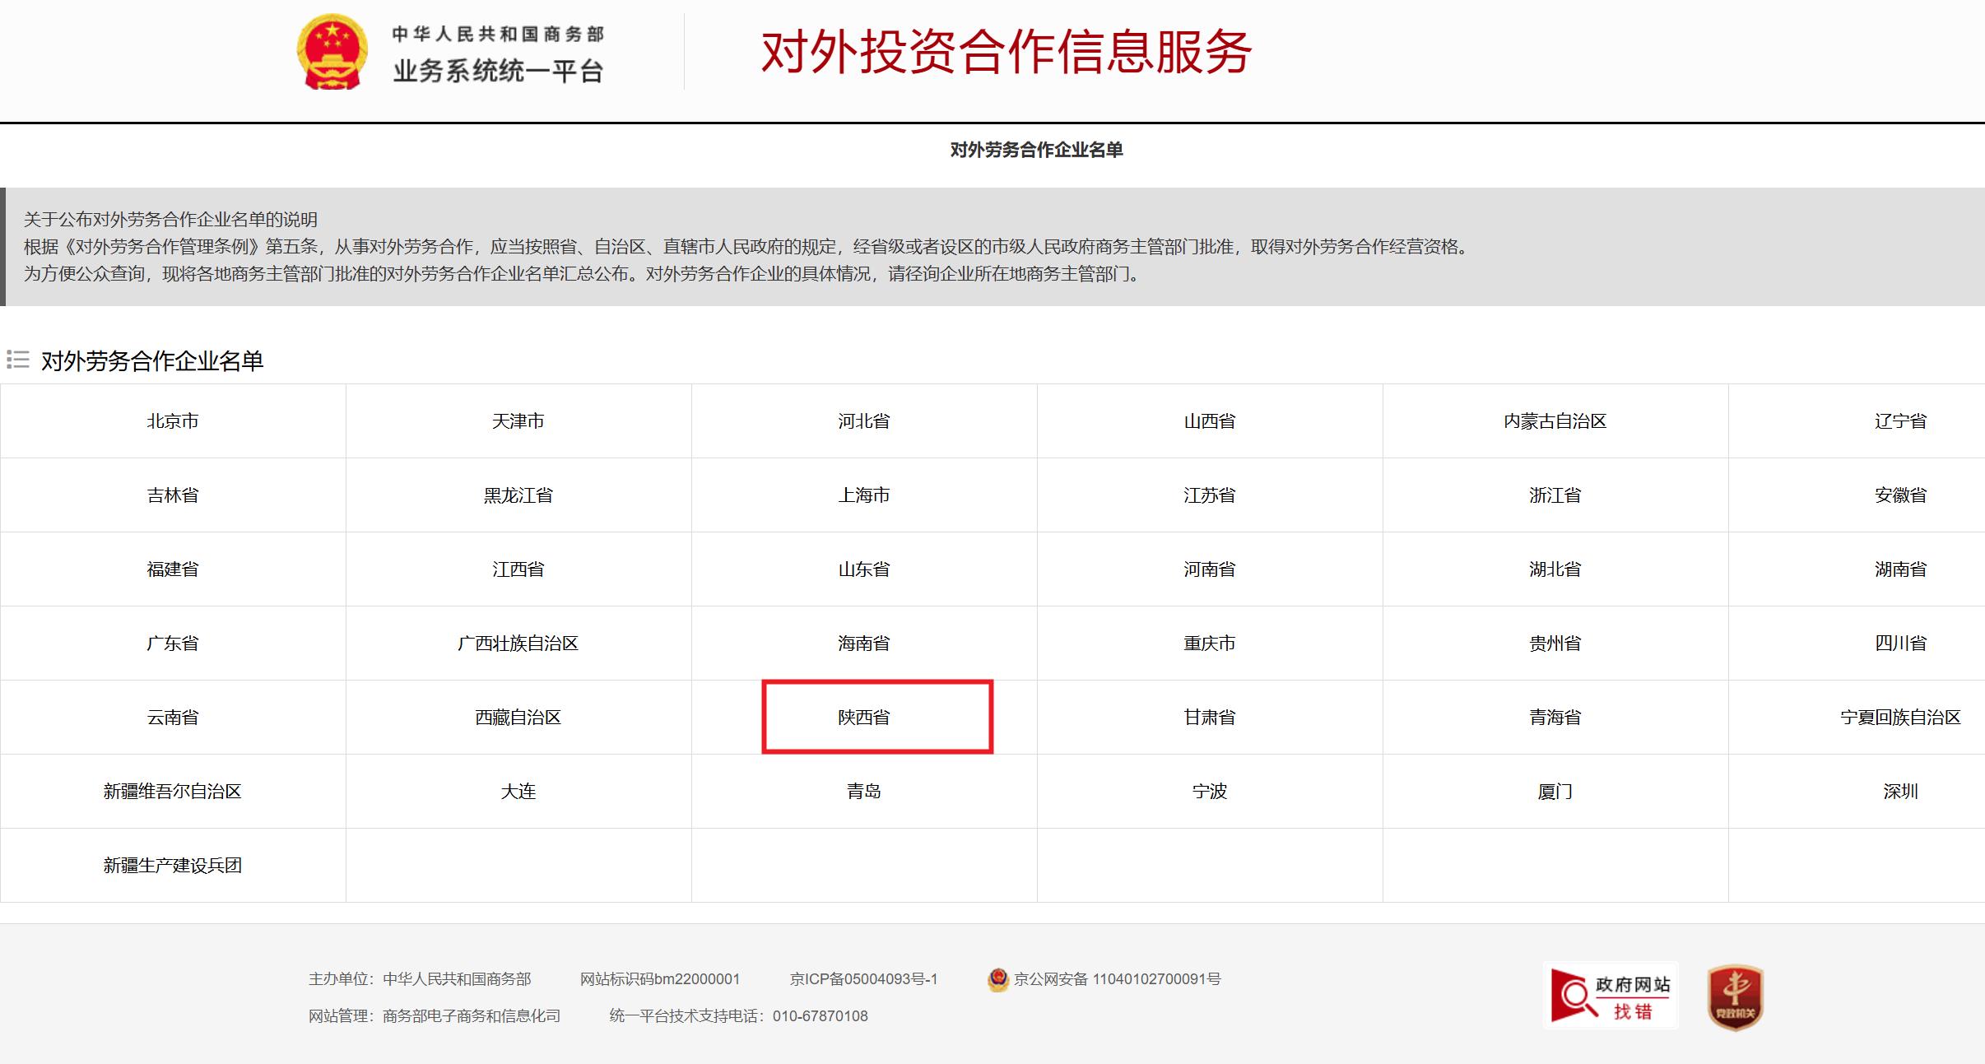
Task: Select 北京市 from the region table
Action: coord(173,421)
